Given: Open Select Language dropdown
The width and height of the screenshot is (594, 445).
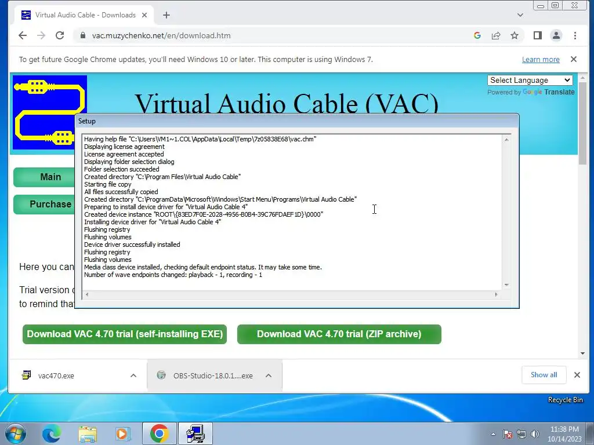Looking at the screenshot, I should [x=530, y=80].
